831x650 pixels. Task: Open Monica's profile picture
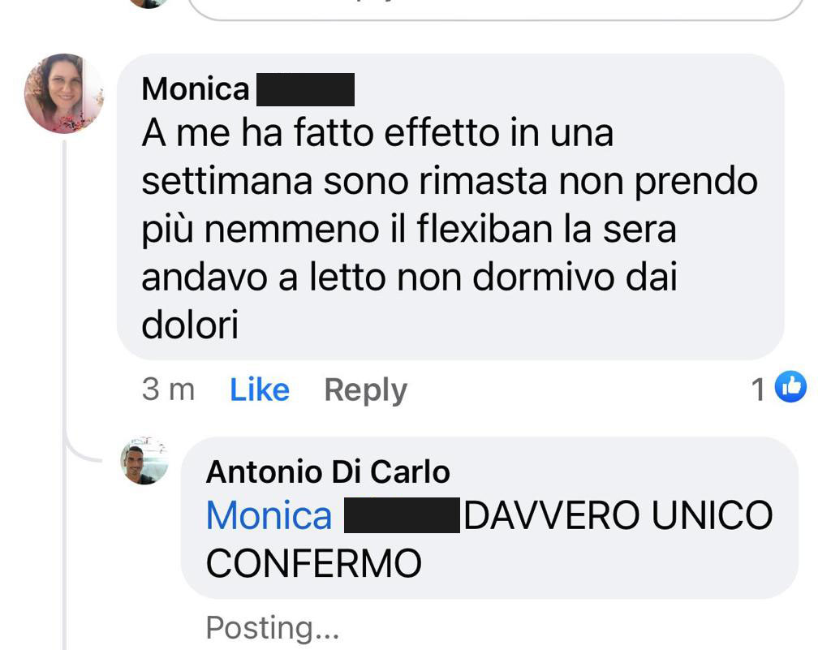64,93
